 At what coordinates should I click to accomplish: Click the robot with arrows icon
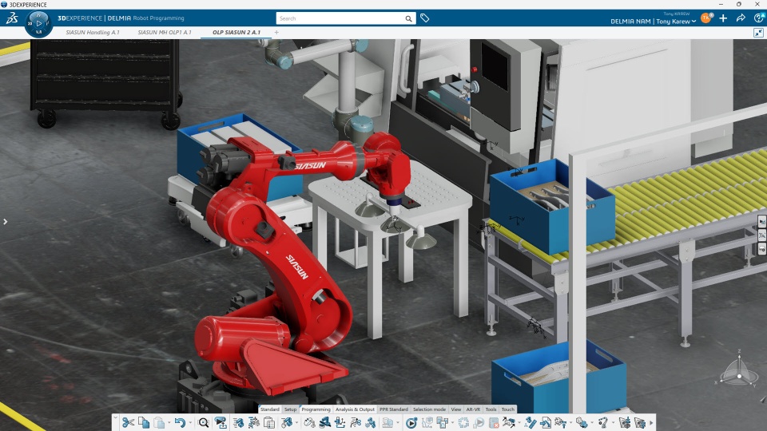[509, 423]
